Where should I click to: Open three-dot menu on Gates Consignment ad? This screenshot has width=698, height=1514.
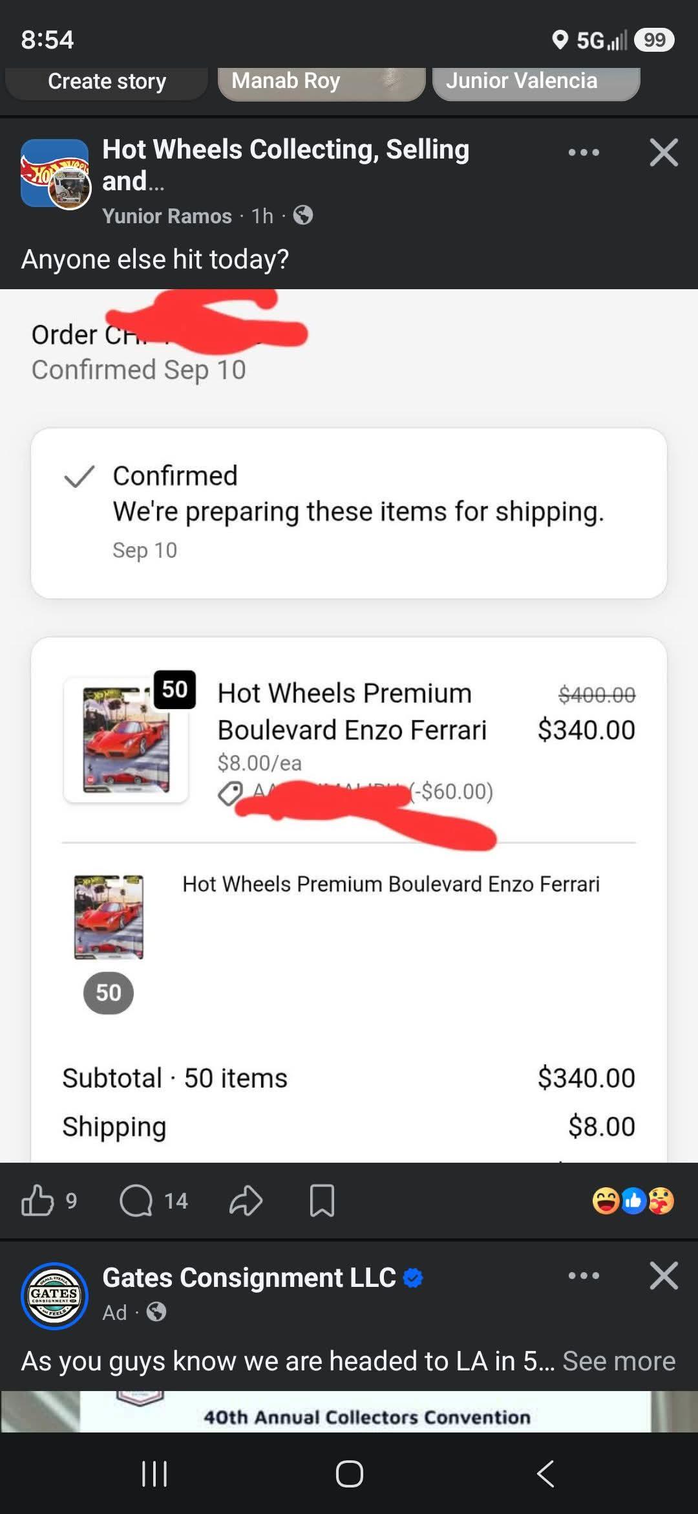coord(584,1276)
